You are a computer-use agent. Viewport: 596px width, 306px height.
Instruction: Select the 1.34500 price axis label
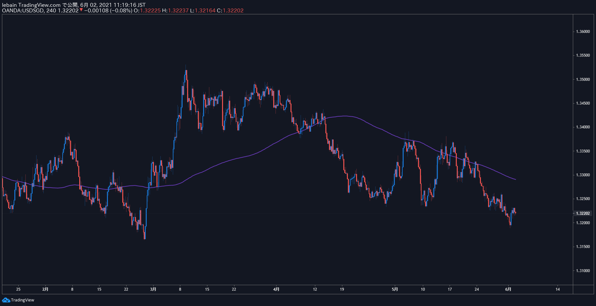583,103
